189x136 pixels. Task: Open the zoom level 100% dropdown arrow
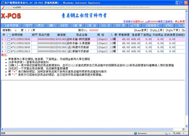coord(184,133)
